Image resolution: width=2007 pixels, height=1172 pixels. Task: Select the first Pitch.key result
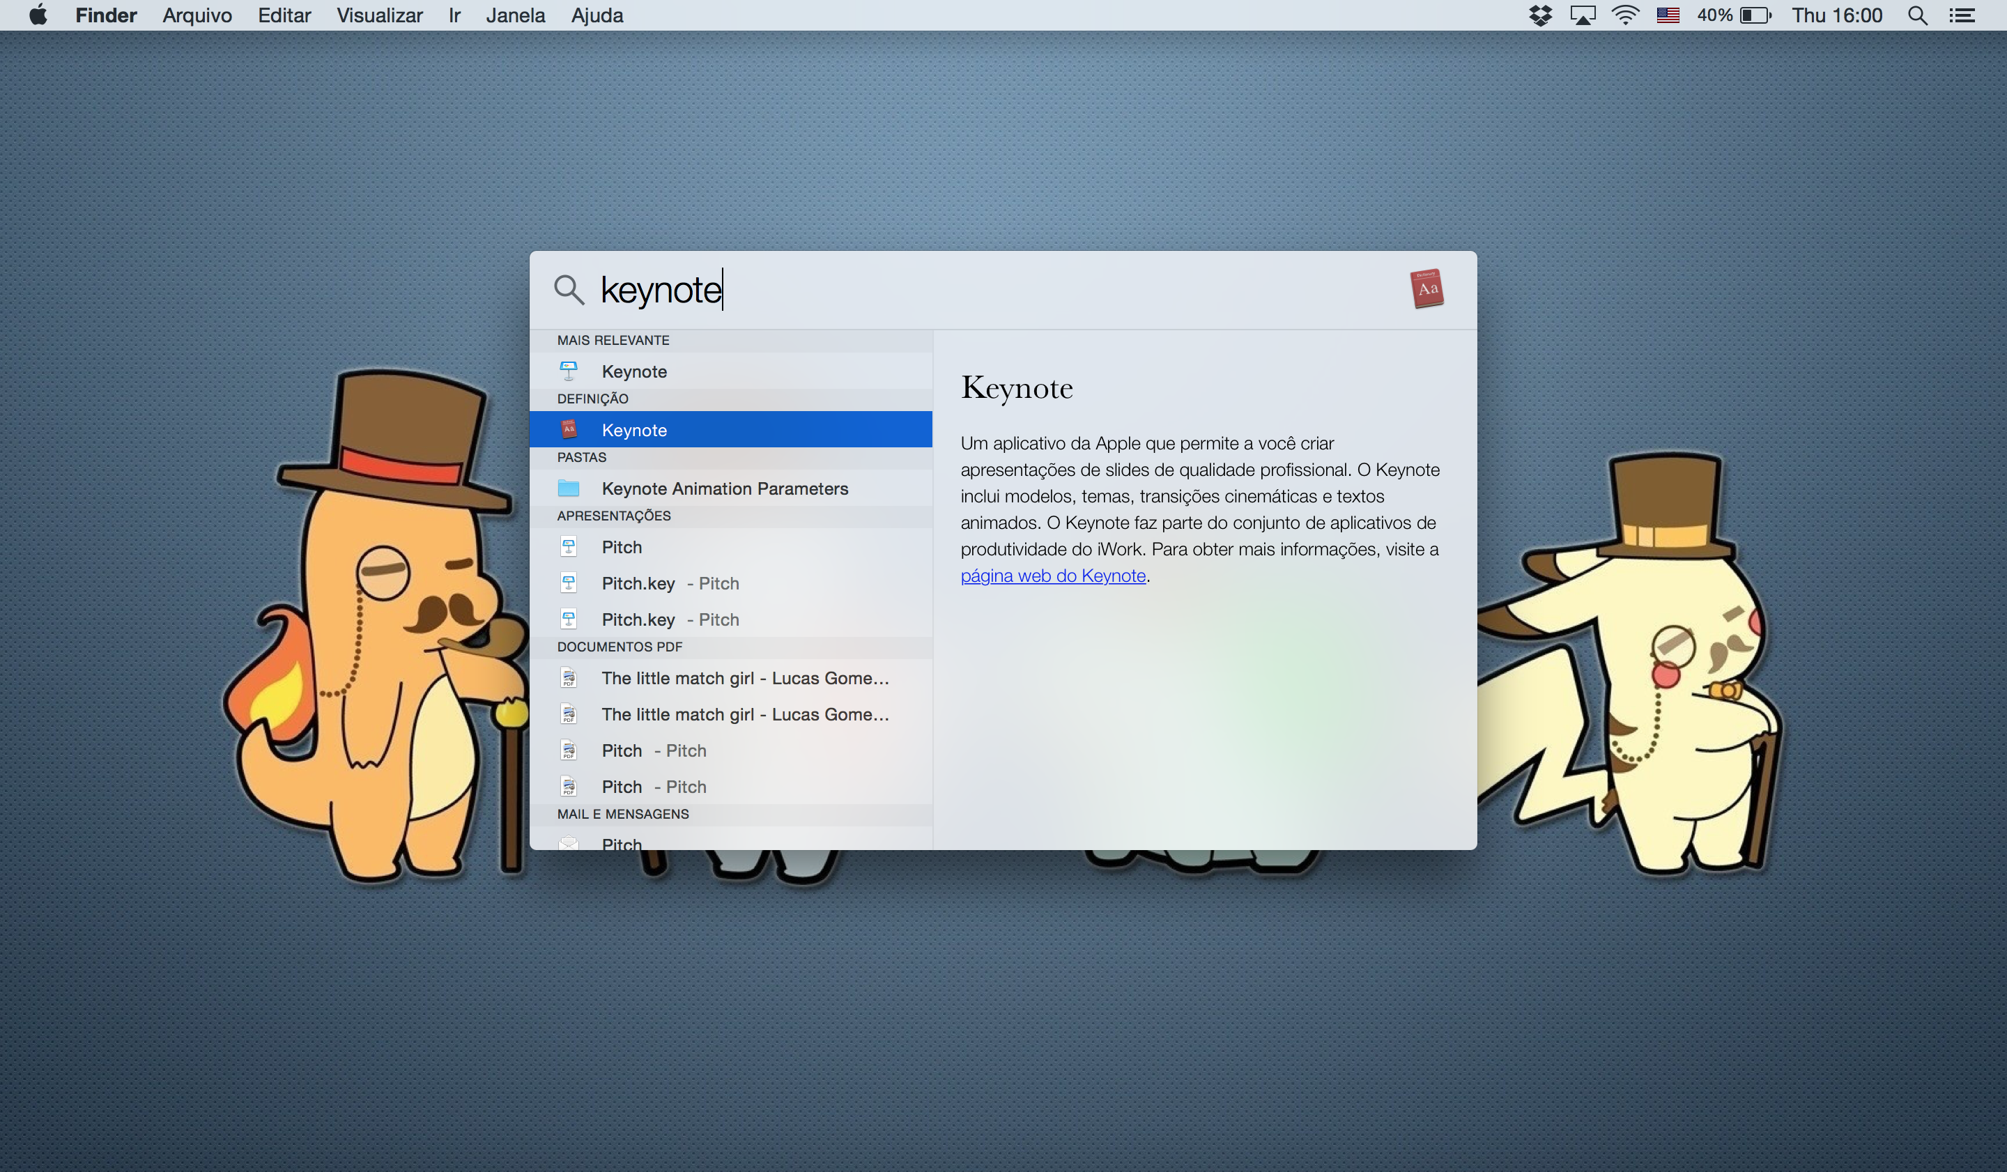click(730, 583)
